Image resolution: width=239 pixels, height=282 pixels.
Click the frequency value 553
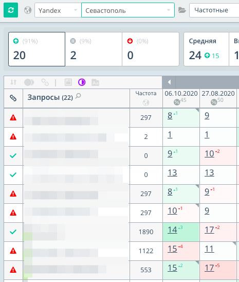pos(146,270)
